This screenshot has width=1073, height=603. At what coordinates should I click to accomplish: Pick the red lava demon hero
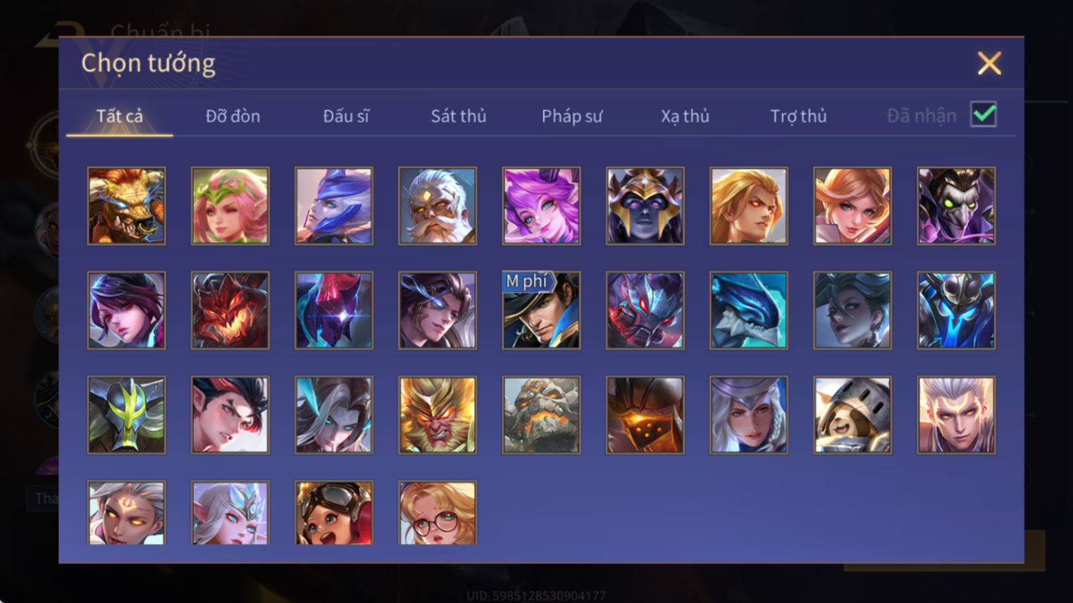point(230,310)
